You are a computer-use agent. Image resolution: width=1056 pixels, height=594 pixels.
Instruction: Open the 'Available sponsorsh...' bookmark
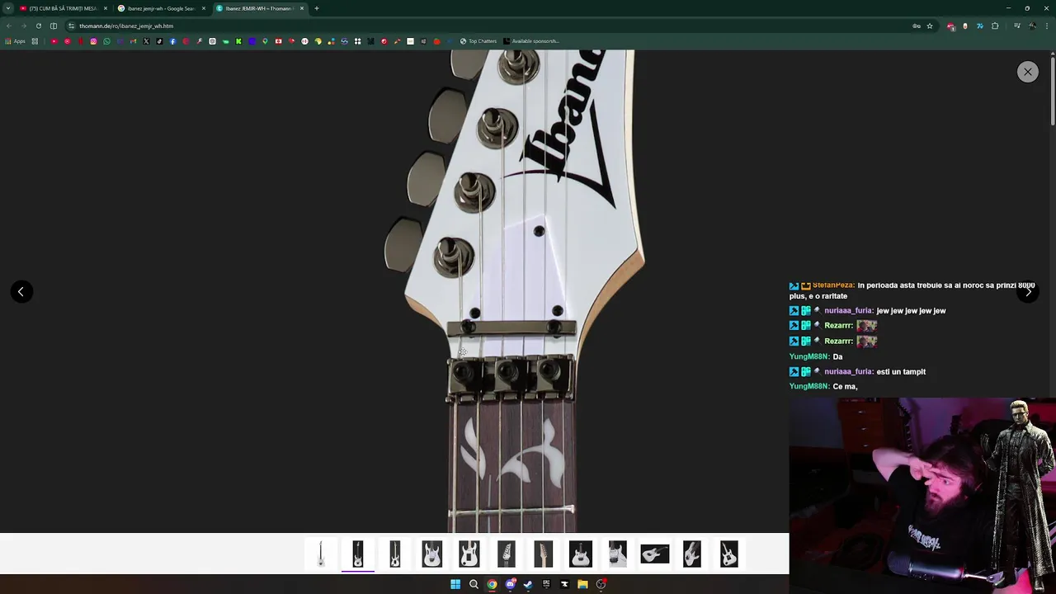click(530, 41)
